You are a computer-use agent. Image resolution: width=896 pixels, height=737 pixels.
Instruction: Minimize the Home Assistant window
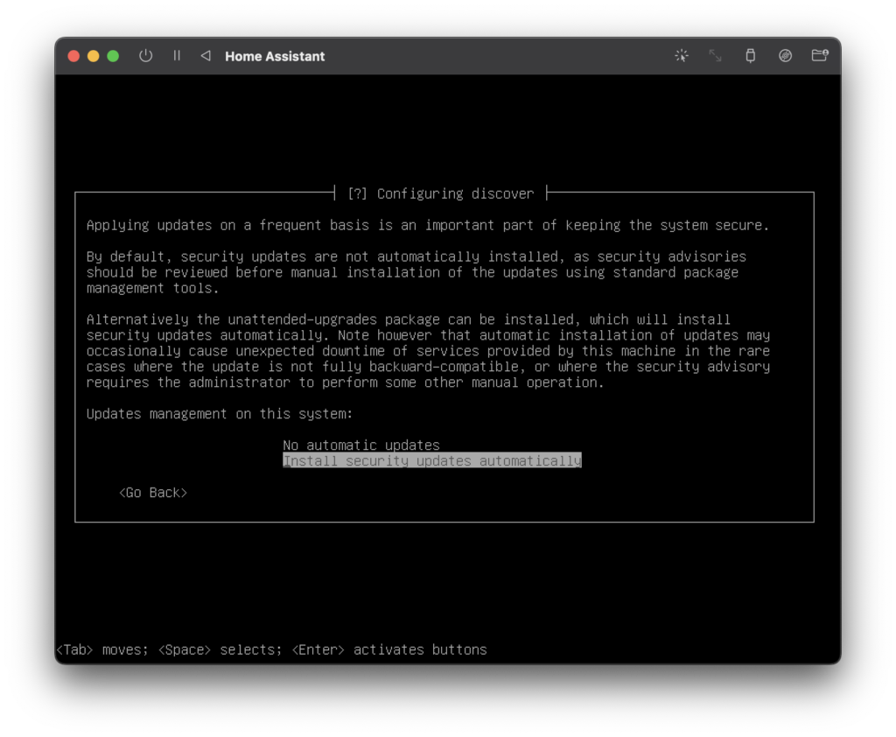(93, 56)
